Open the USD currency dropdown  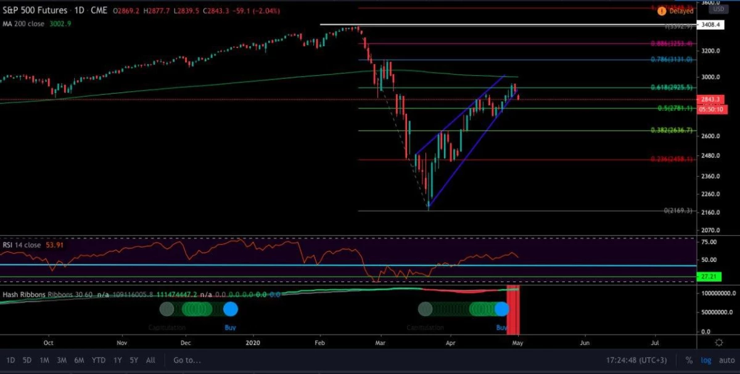tap(717, 9)
